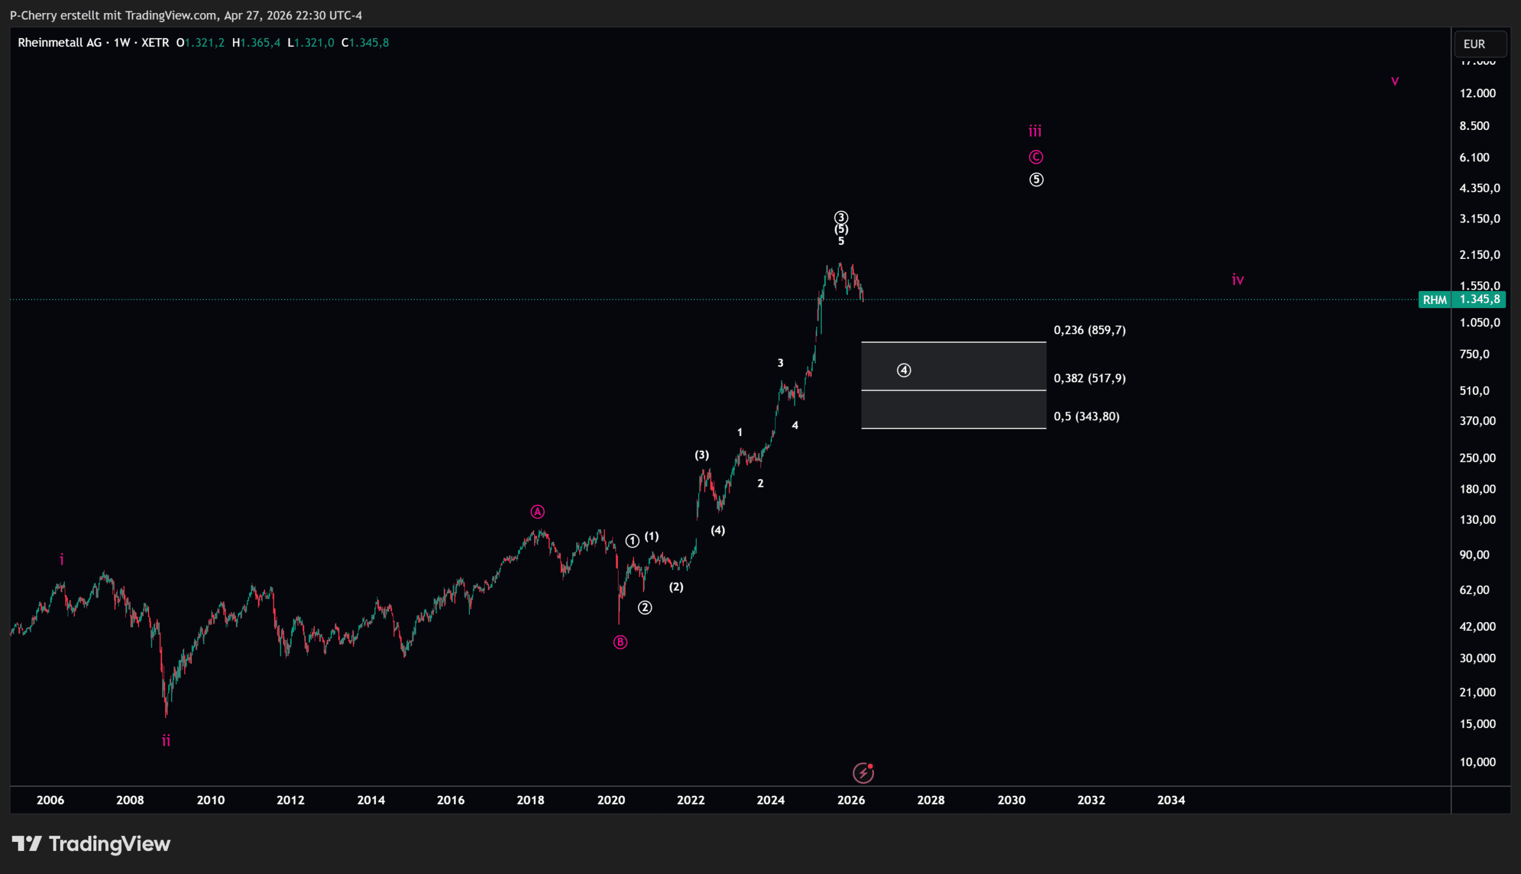Image resolution: width=1521 pixels, height=874 pixels.
Task: Click the pink wave iii label
Action: click(1035, 131)
